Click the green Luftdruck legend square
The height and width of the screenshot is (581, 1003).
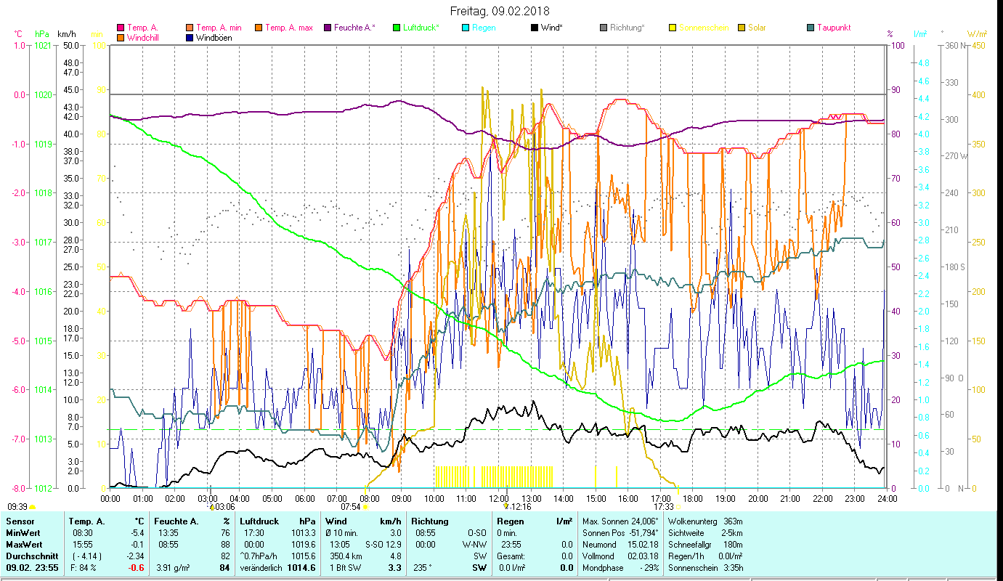[397, 28]
